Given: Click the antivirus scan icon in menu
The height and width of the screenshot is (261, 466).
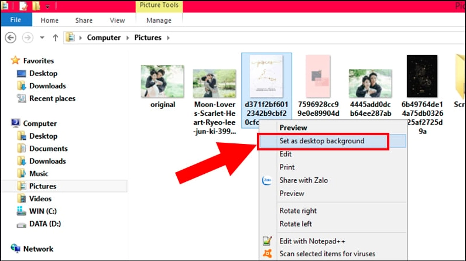Looking at the screenshot, I should [267, 254].
